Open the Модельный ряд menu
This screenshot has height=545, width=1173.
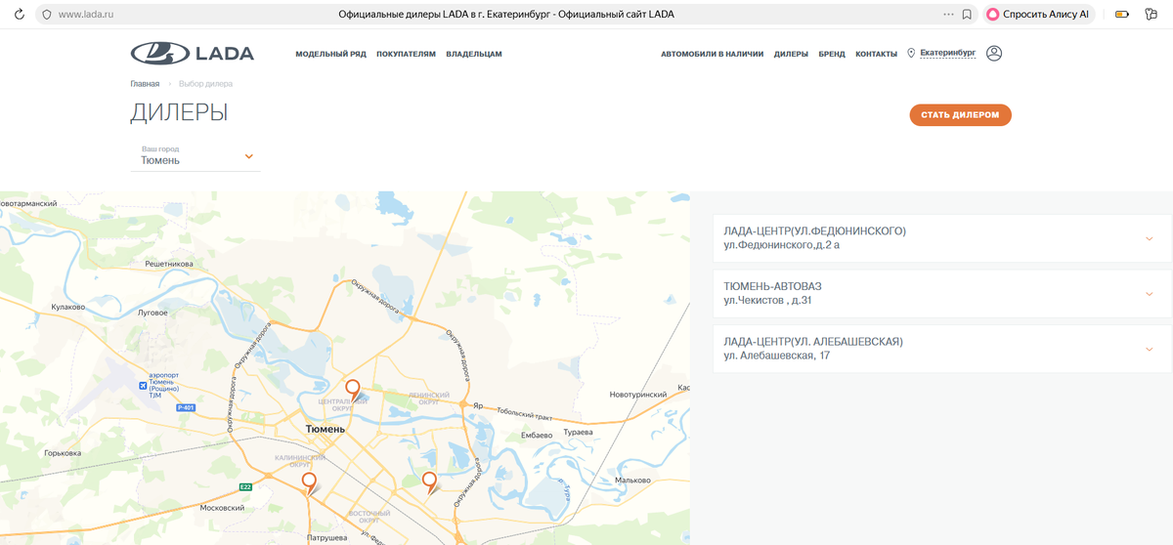click(x=330, y=55)
